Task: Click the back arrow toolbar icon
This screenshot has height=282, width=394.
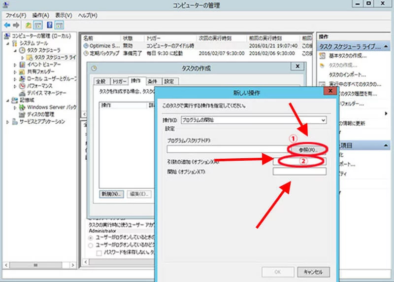Action: [x=7, y=25]
